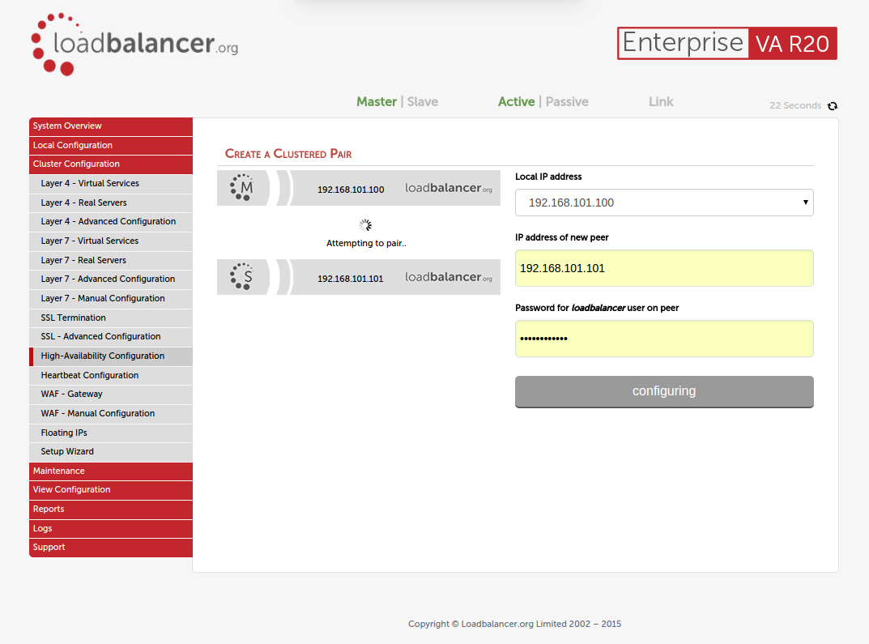
Task: Click the pairing spinner icon
Action: (x=364, y=225)
